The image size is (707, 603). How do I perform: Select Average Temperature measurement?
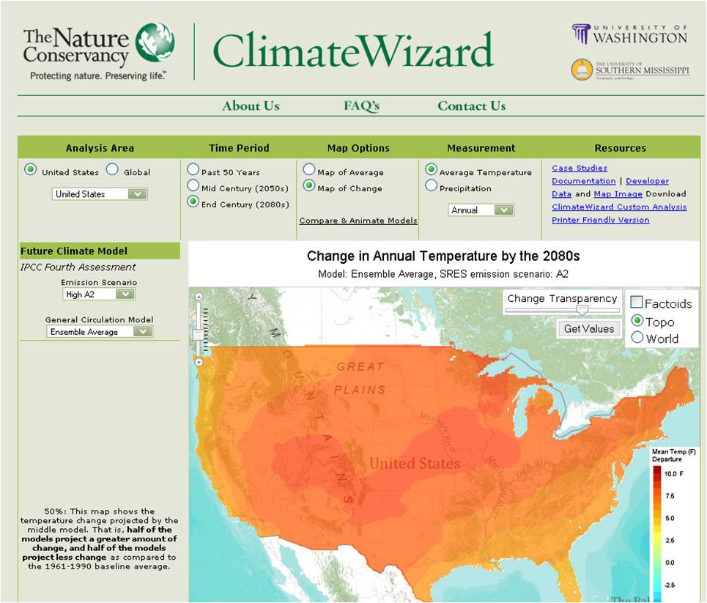click(x=431, y=169)
